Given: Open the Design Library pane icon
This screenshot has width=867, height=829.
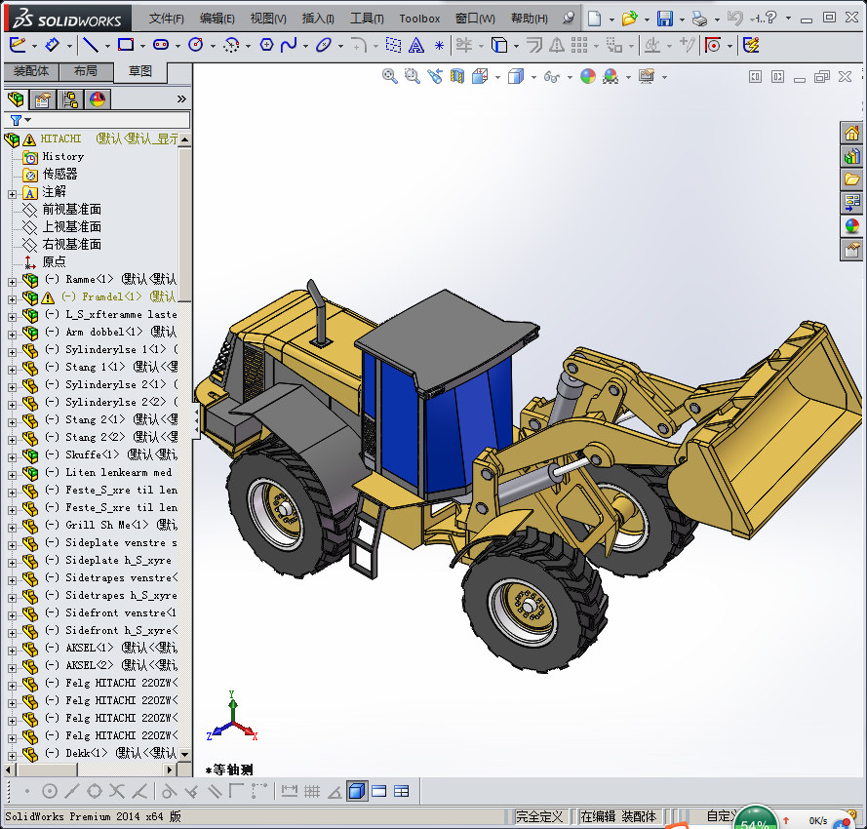Looking at the screenshot, I should tap(851, 156).
